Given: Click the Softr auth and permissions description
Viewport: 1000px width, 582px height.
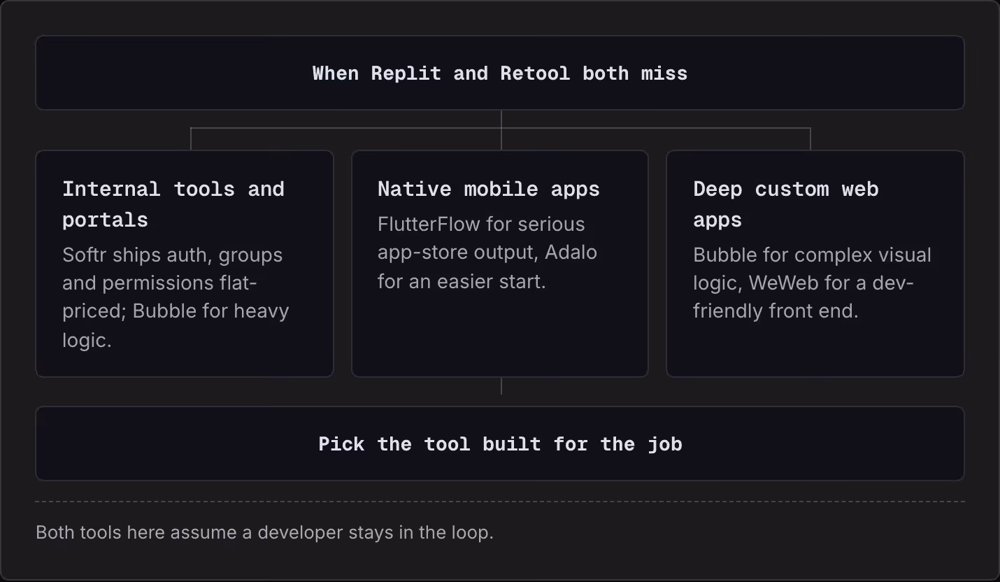Looking at the screenshot, I should (x=176, y=297).
